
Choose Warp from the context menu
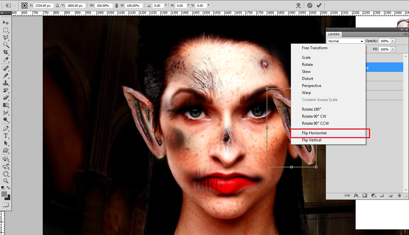tap(328, 93)
